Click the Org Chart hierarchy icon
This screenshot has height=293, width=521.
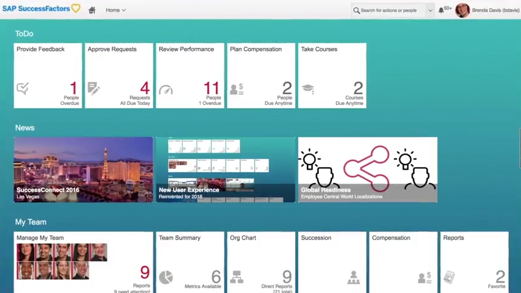click(x=237, y=278)
